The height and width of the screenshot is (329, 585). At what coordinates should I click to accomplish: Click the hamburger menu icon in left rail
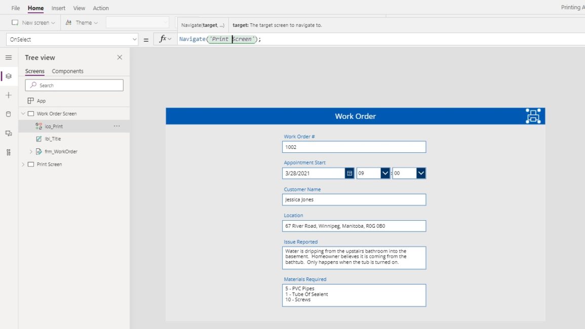[x=8, y=58]
